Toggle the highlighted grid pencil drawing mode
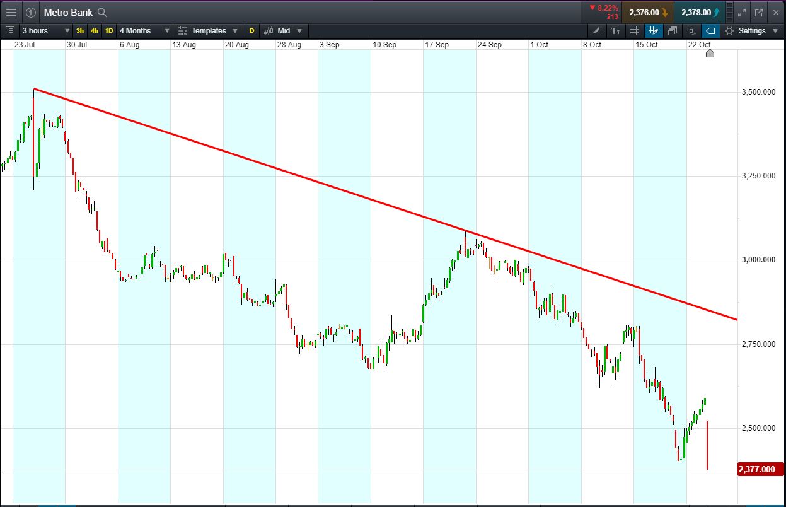This screenshot has width=786, height=507. (x=654, y=30)
